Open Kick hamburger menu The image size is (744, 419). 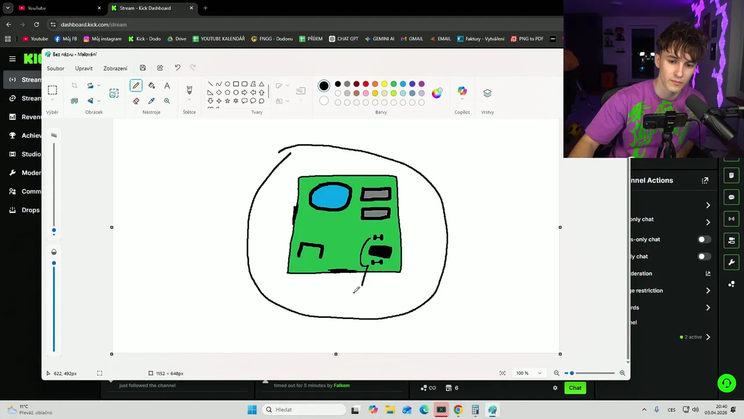click(x=12, y=59)
